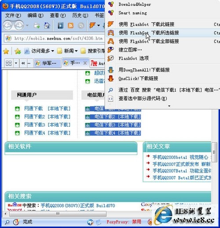Choose 使用 FlashGot 下载全部链接
This screenshot has width=220, height=228.
(x=162, y=41)
